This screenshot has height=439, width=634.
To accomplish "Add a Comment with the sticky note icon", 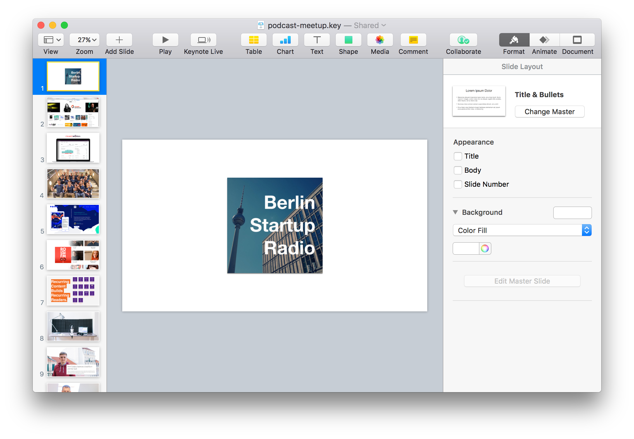I will point(413,40).
